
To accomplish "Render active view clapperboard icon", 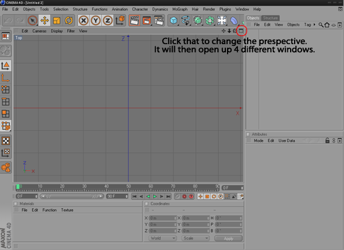I will point(135,21).
